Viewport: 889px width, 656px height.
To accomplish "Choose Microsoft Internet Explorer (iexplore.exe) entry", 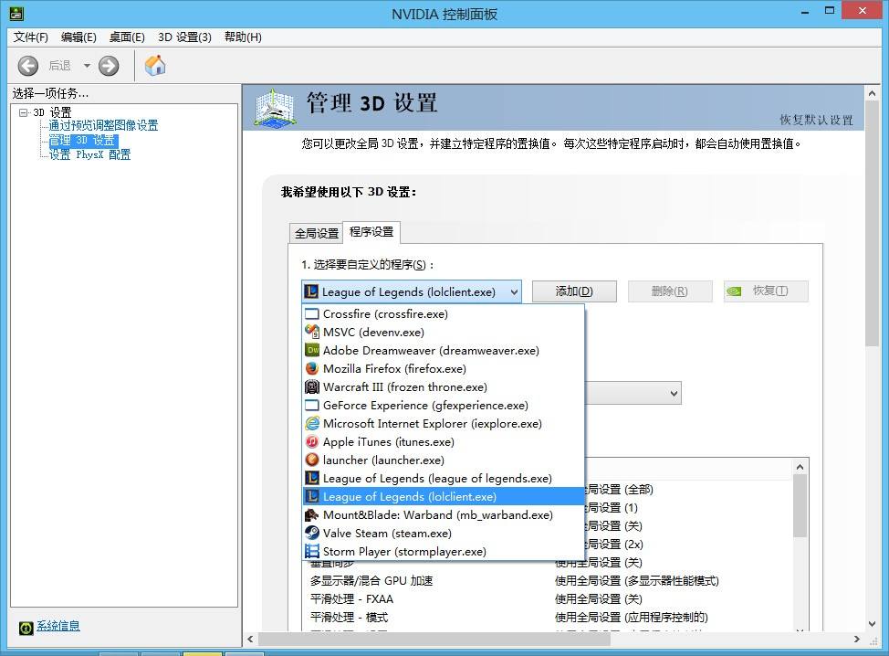I will [444, 423].
